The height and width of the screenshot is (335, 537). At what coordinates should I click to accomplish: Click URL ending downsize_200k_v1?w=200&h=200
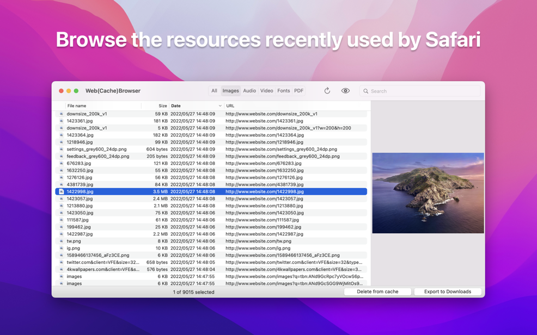288,128
